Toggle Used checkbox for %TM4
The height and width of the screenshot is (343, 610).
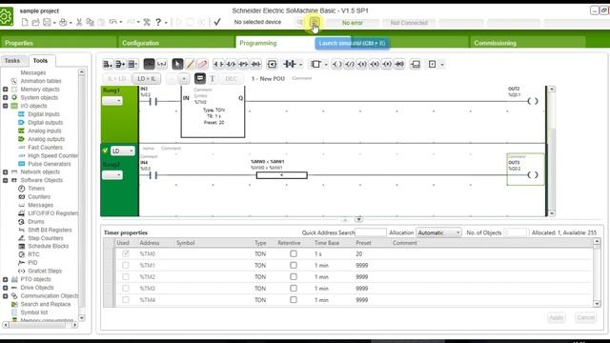point(125,300)
